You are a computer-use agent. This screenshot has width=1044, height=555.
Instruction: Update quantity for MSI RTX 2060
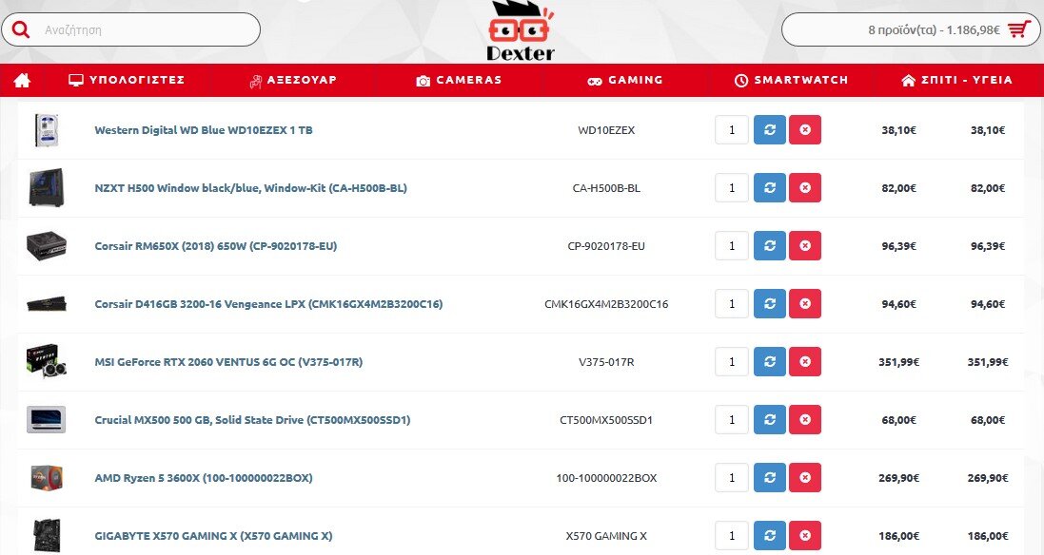tap(770, 361)
